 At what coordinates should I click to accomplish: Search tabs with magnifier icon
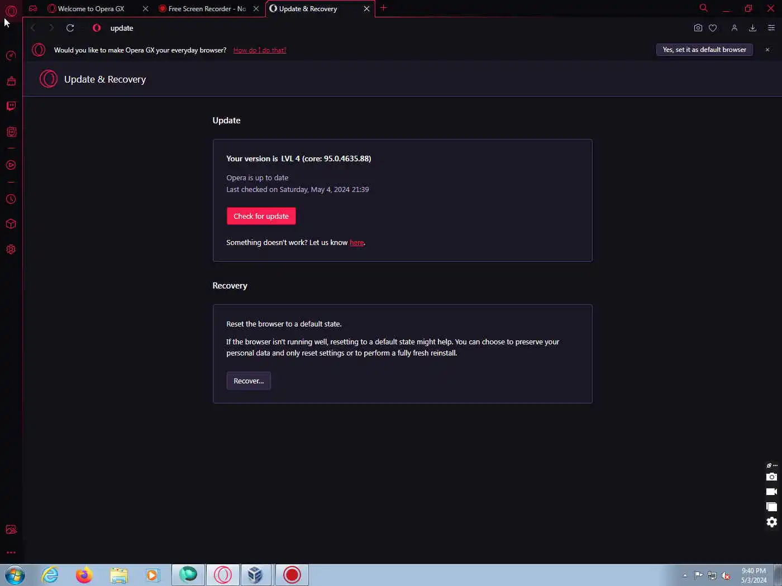pyautogui.click(x=703, y=8)
